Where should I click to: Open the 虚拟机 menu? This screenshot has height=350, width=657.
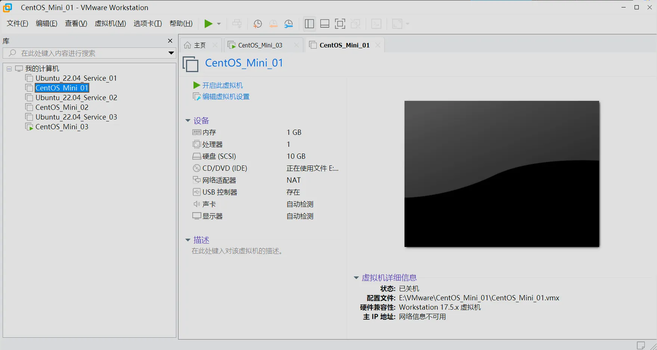(x=110, y=23)
